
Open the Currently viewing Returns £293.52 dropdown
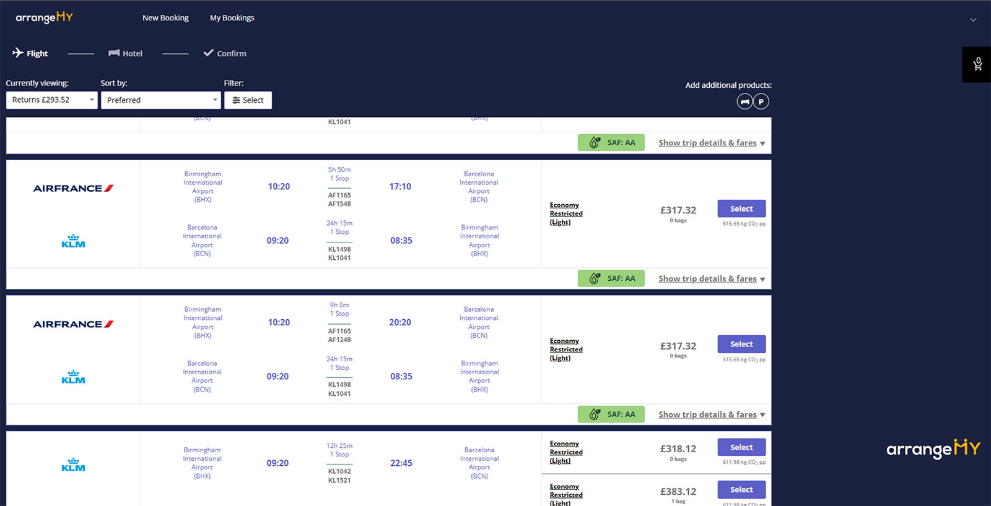[x=52, y=100]
